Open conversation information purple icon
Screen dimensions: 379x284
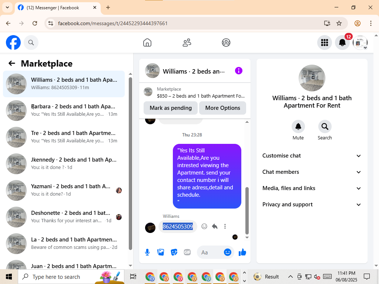click(239, 71)
